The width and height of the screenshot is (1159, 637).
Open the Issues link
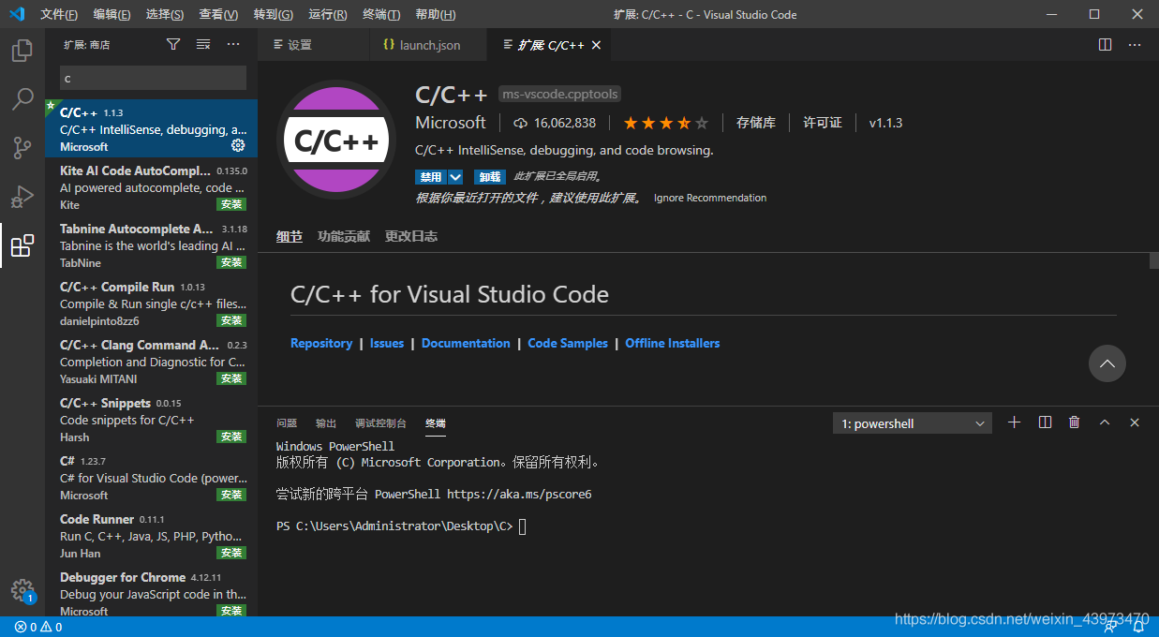(387, 344)
